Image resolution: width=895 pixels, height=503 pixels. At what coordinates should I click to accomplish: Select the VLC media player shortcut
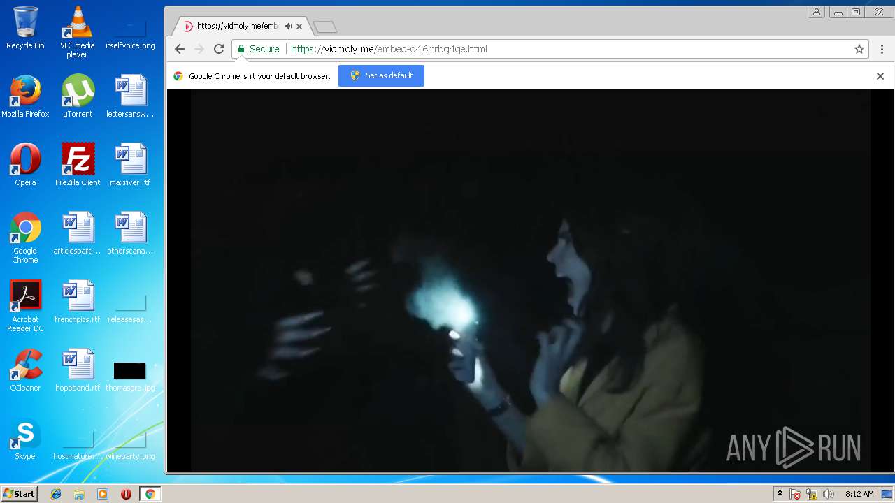tap(78, 33)
